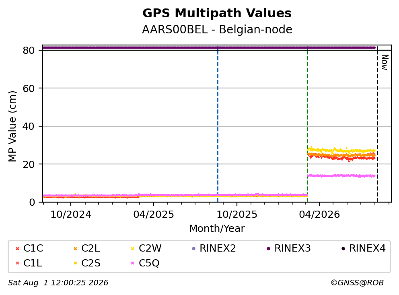This screenshot has width=399, height=295.
Task: Click the 20 y-axis tick label
Action: [x=29, y=164]
